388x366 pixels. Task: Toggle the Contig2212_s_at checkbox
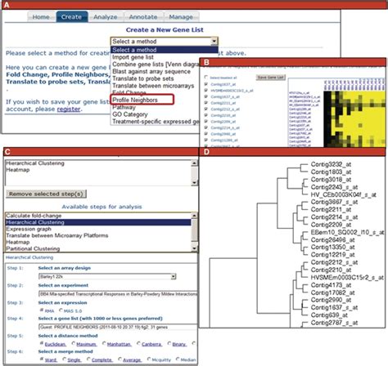coord(206,109)
